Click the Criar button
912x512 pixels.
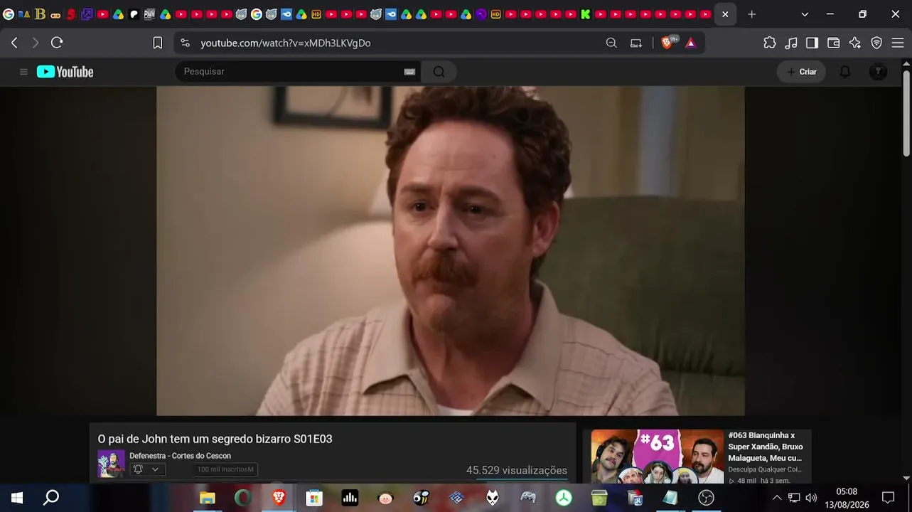(x=801, y=72)
